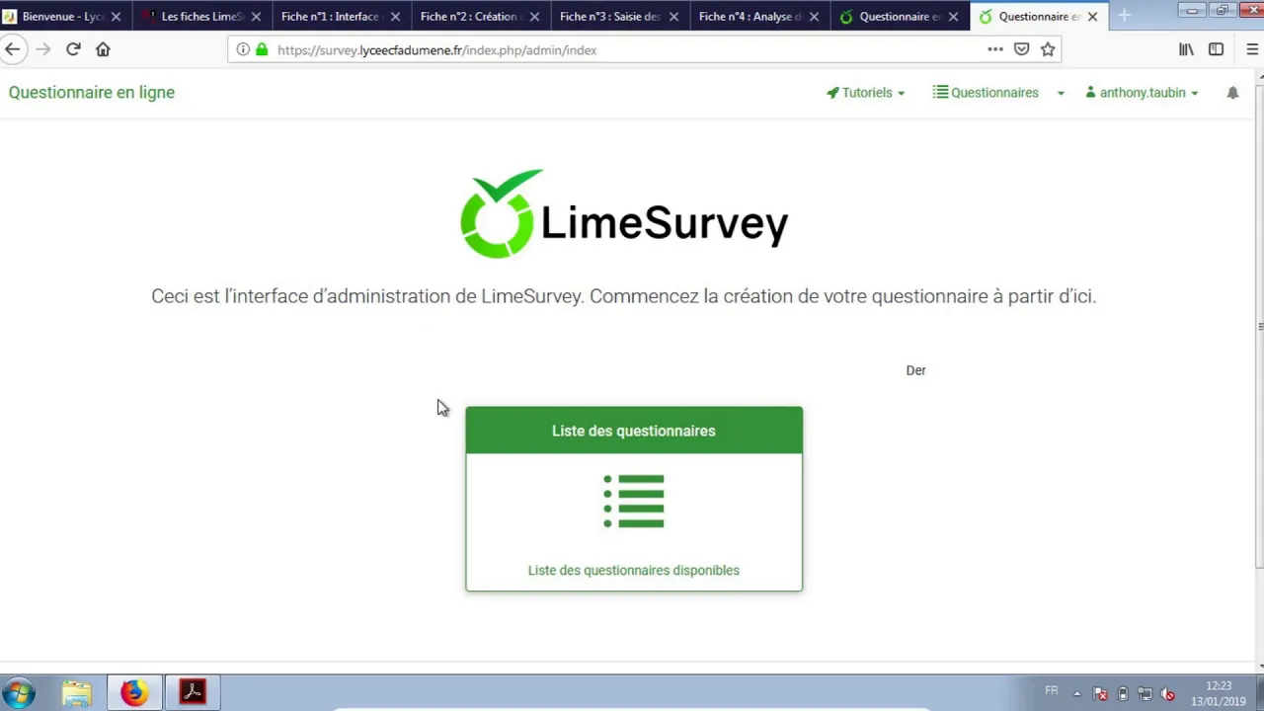Open the Firefox hamburger menu

click(x=1254, y=49)
